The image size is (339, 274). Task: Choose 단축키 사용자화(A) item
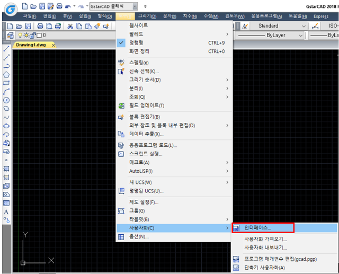pos(284,268)
